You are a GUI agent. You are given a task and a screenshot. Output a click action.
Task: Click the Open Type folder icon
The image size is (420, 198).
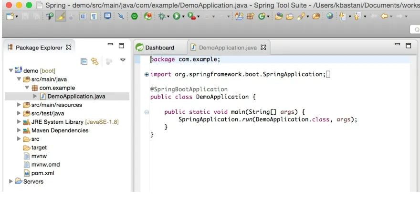tap(279, 17)
